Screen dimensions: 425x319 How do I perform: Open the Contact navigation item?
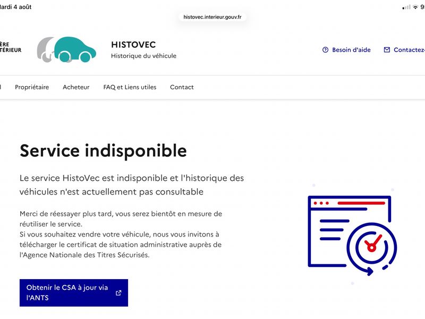(182, 87)
